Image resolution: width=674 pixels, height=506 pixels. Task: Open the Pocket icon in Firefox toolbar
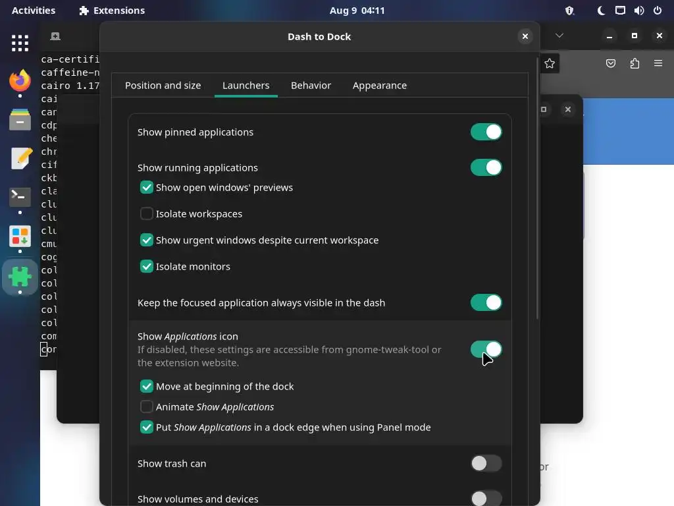tap(610, 64)
